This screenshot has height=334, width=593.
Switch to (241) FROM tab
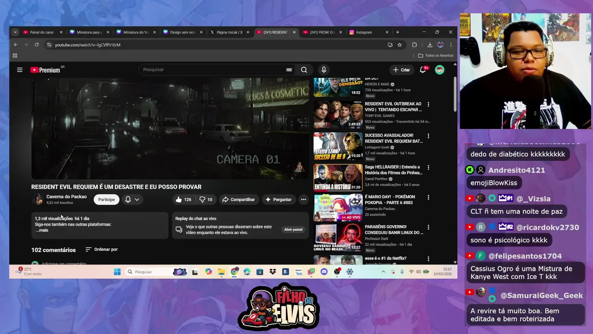322,32
